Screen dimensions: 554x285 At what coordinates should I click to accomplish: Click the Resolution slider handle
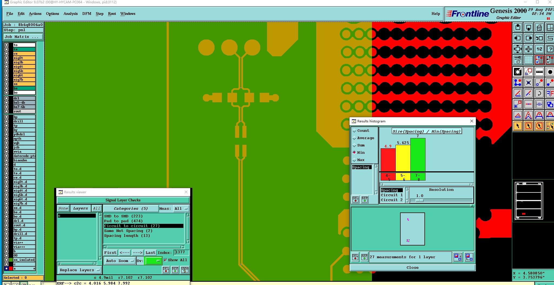(x=420, y=201)
